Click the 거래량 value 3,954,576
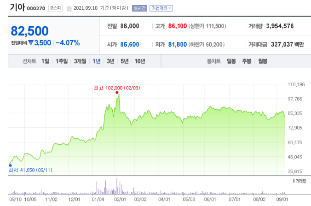Image resolution: width=311 pixels, height=206 pixels. pyautogui.click(x=280, y=26)
